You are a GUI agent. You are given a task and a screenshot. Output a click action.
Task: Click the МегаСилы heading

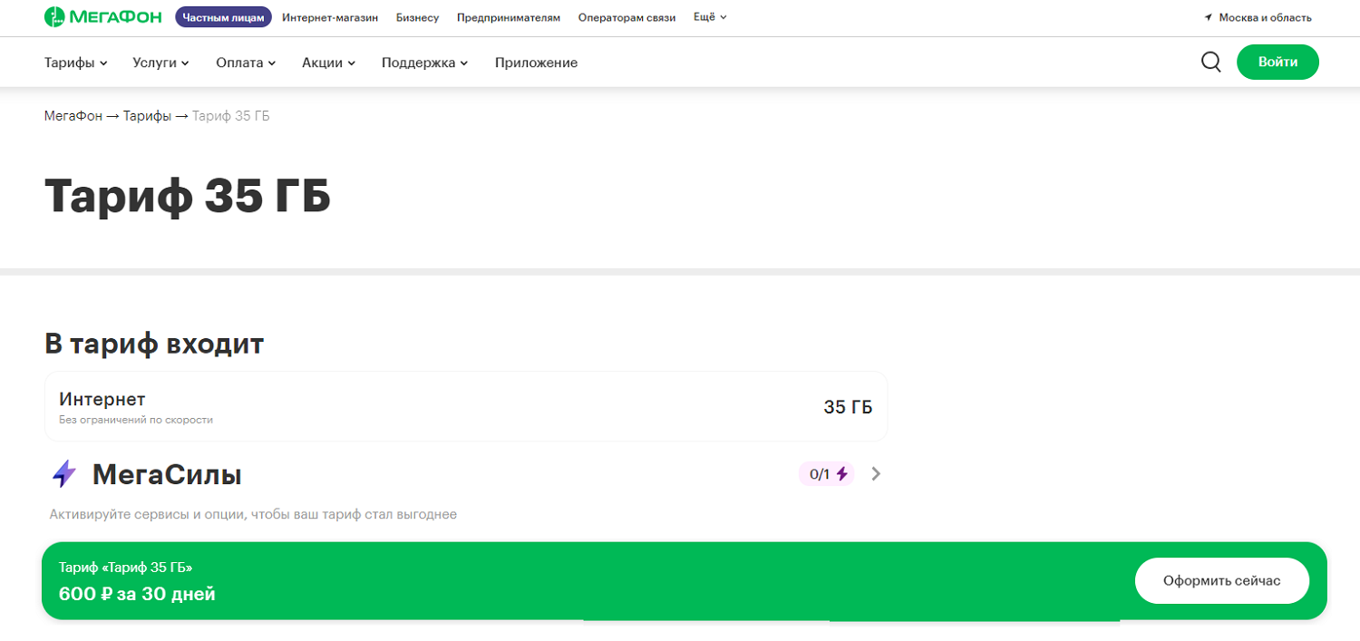167,474
